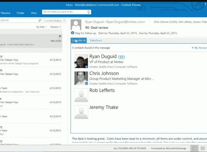Select the message with "Let's have our" preview

(x=31, y=88)
